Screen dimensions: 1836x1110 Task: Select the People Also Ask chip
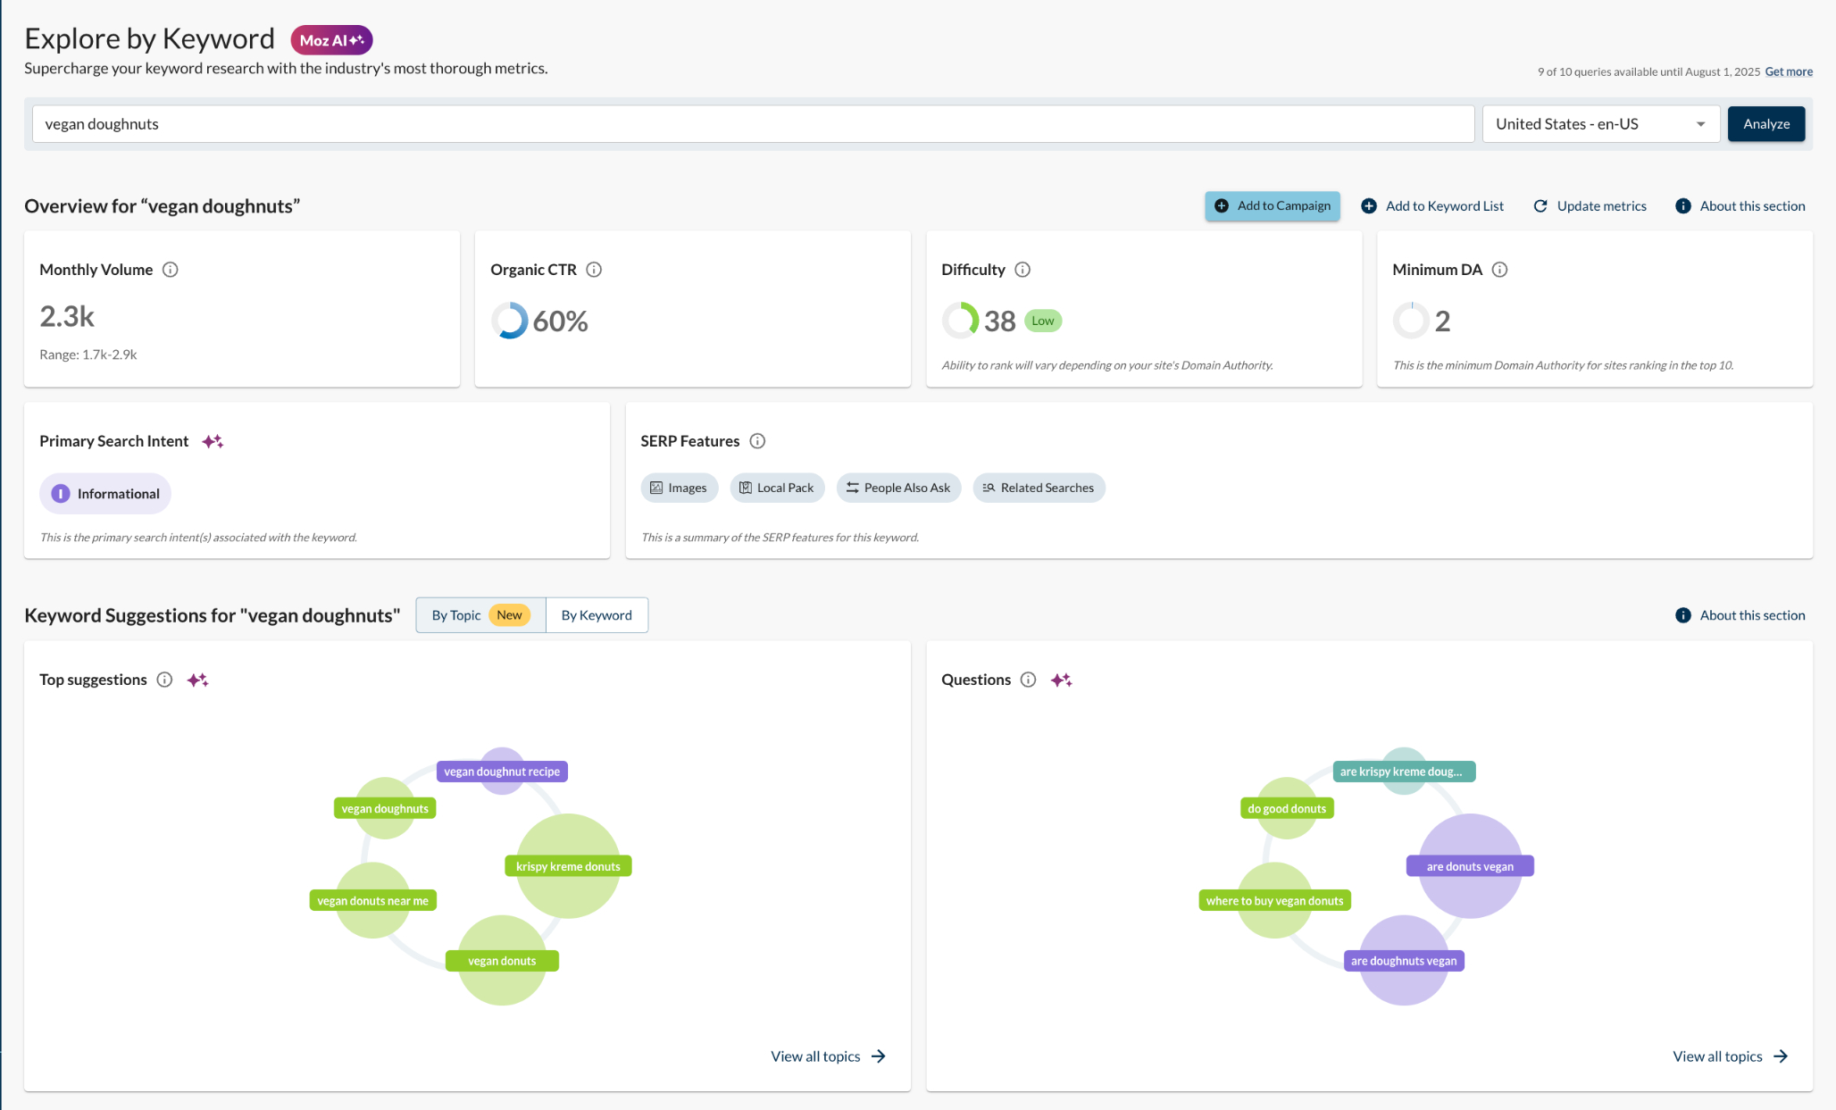tap(898, 488)
